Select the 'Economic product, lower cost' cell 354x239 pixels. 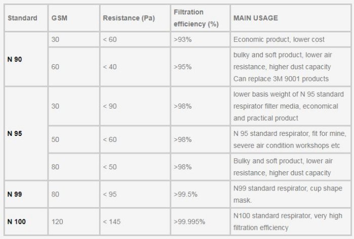(279, 39)
